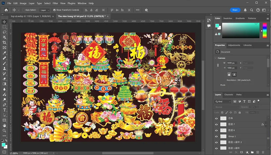Viewport: 271px width, 155px height.
Task: Click the Home icon in options bar
Action: 6,10
